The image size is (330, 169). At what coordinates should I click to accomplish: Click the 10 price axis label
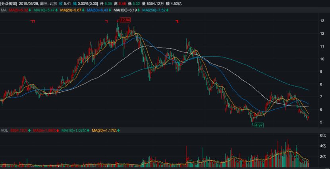[322, 59]
